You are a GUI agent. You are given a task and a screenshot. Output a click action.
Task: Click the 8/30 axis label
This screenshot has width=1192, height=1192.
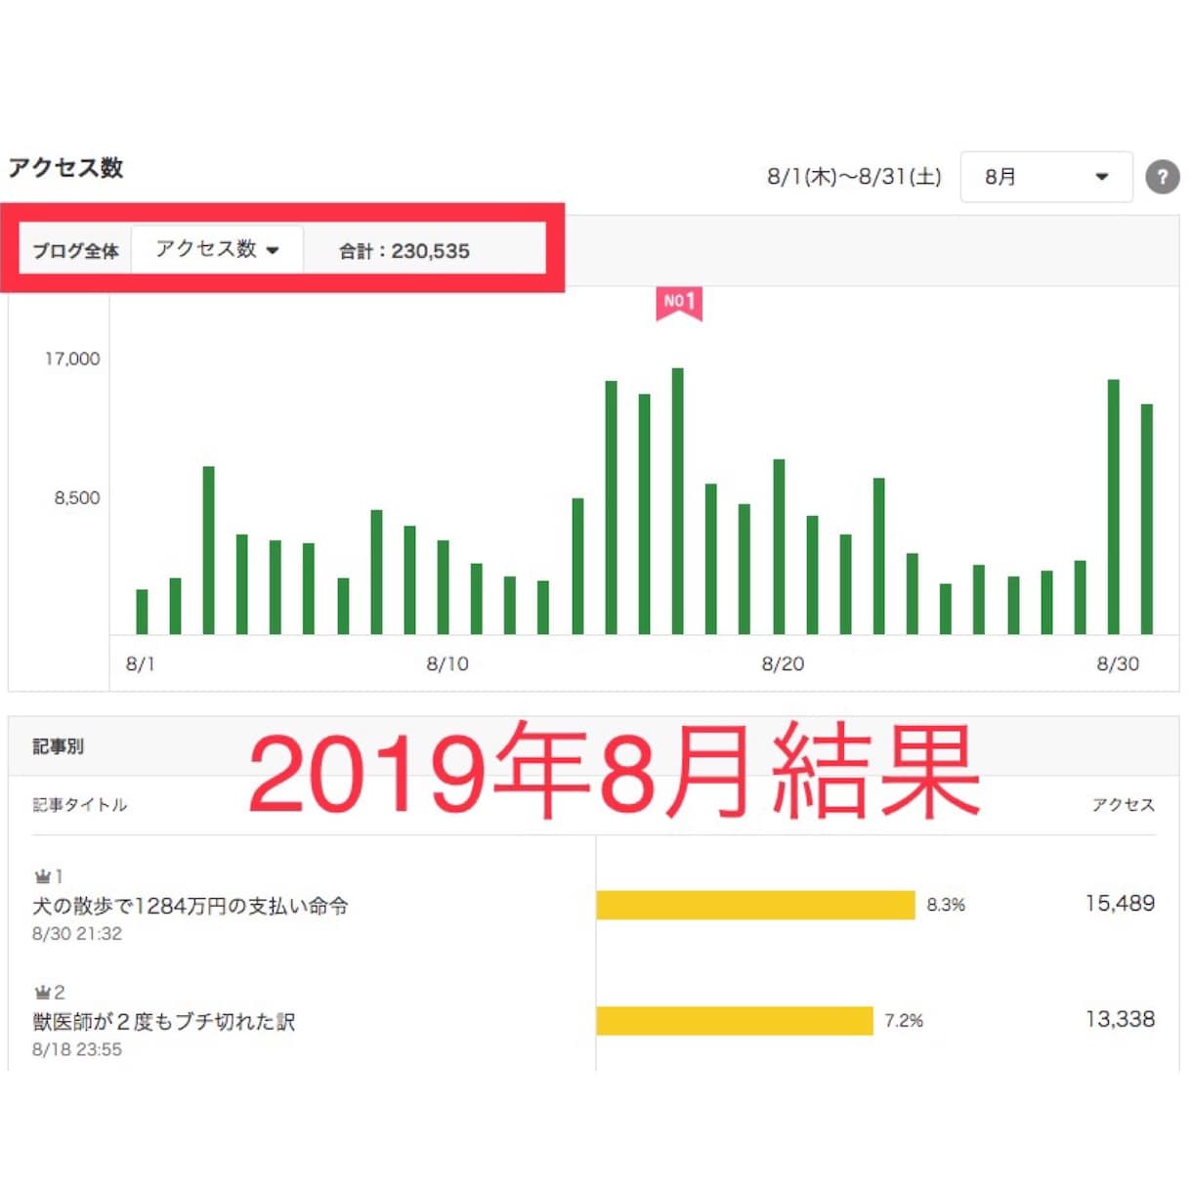pos(1118,664)
